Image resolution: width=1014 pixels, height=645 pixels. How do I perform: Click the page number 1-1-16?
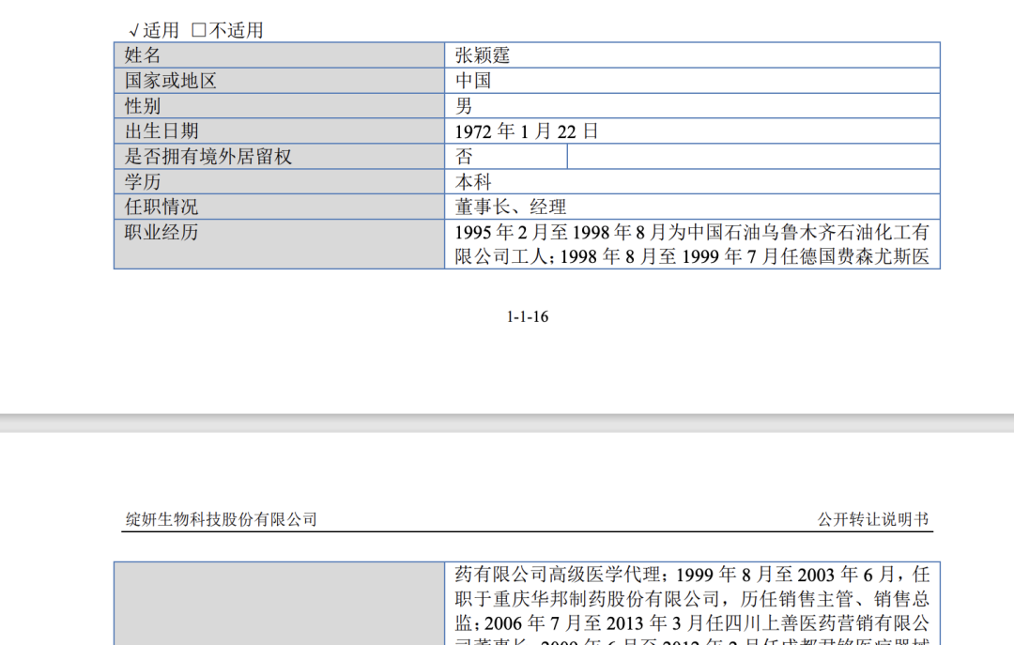coord(527,316)
